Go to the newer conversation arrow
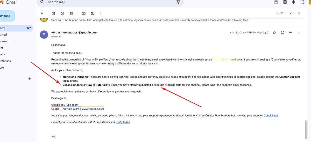Screen dimensions: 311x142 tap(291, 13)
